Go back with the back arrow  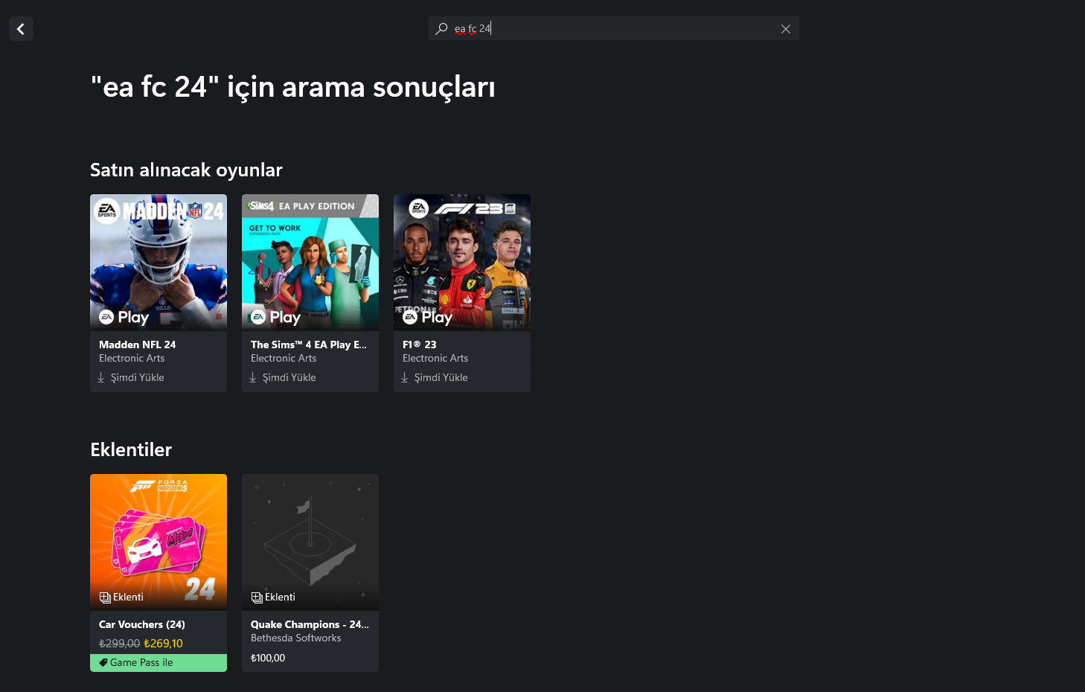21,29
